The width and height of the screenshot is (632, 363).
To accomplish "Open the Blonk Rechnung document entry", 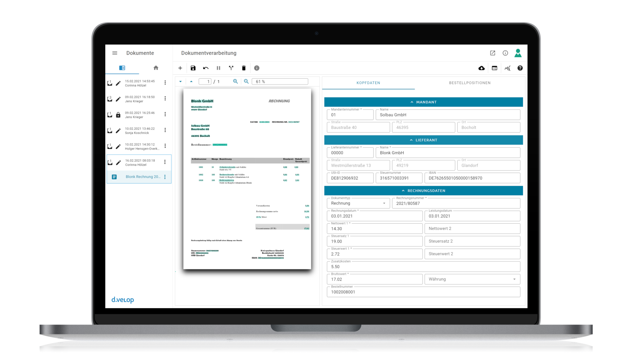I will (x=143, y=177).
